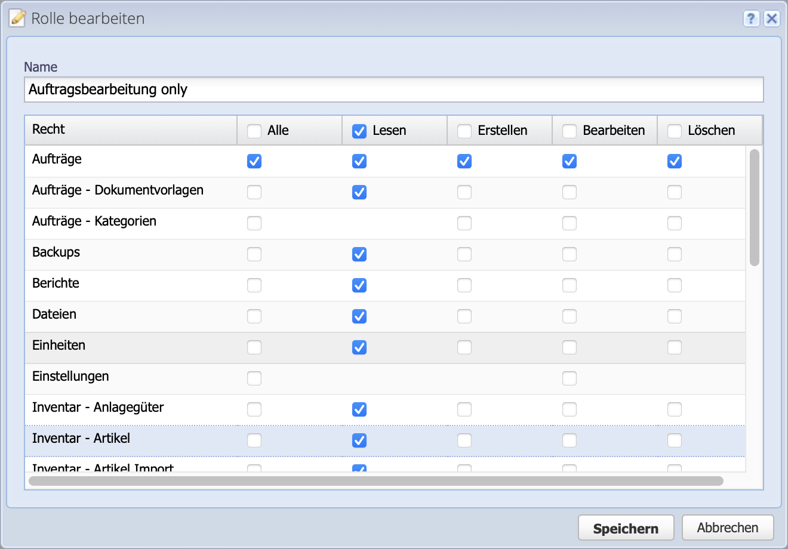Enable the Löschen column header checkbox
The image size is (788, 549).
(x=675, y=129)
